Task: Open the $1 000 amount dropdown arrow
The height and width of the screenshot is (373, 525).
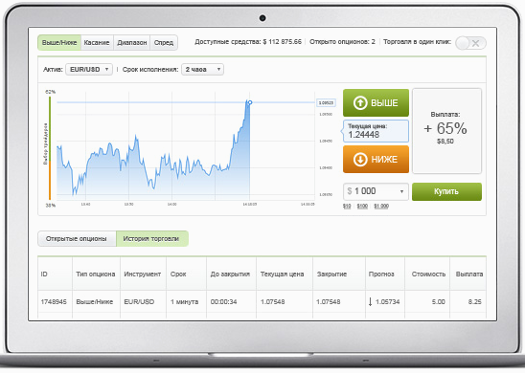Action: click(x=401, y=191)
